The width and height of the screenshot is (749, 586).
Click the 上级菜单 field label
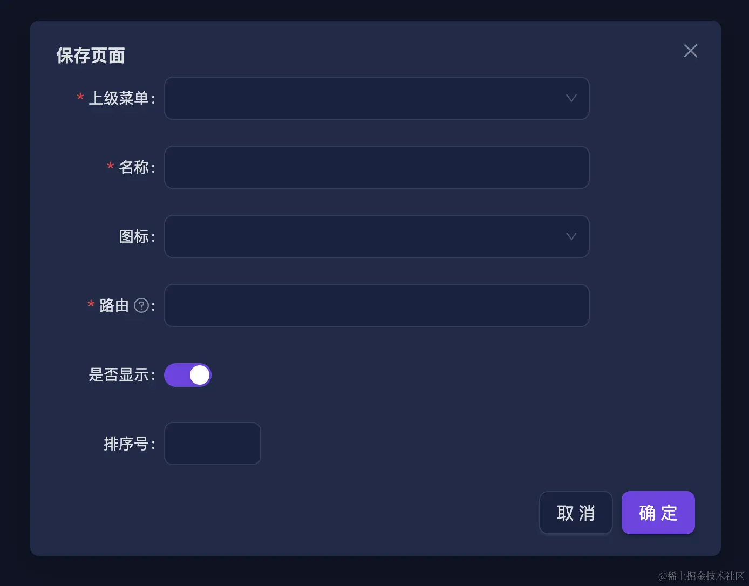pos(119,98)
